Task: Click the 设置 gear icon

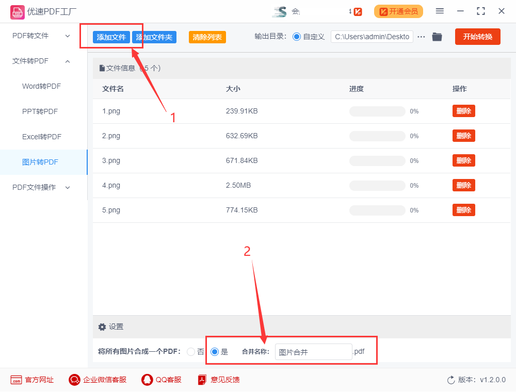Action: (x=102, y=327)
